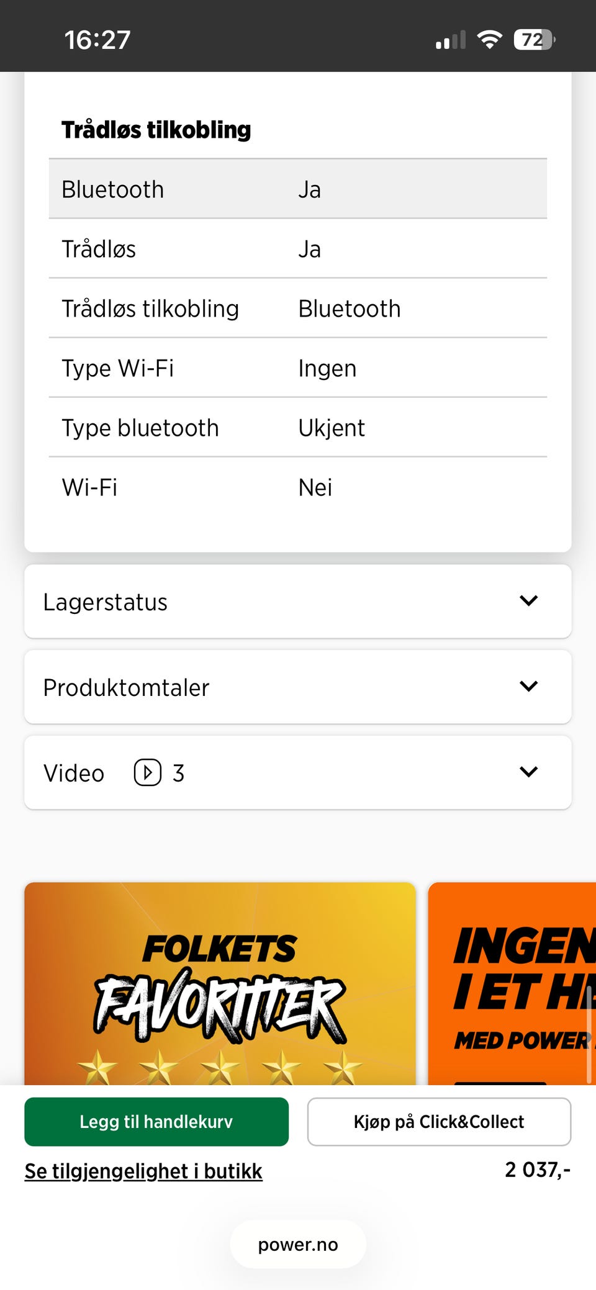Tap the video play icon

point(147,773)
